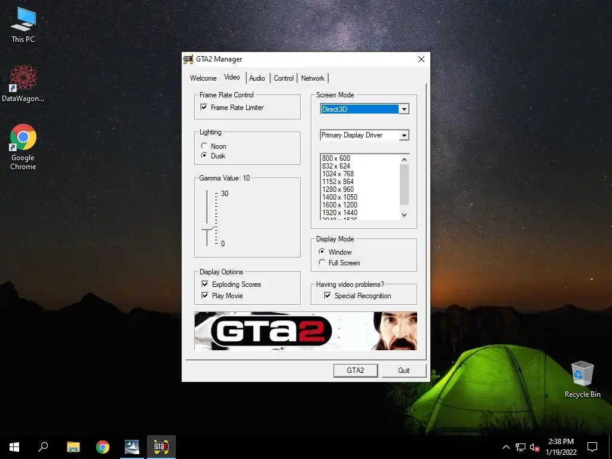The height and width of the screenshot is (459, 612).
Task: Open the Recycle Bin icon
Action: click(582, 379)
